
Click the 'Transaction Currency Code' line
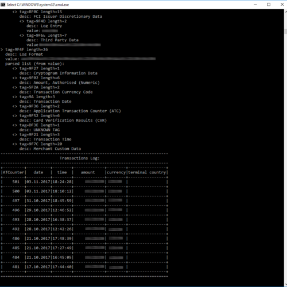56,92
